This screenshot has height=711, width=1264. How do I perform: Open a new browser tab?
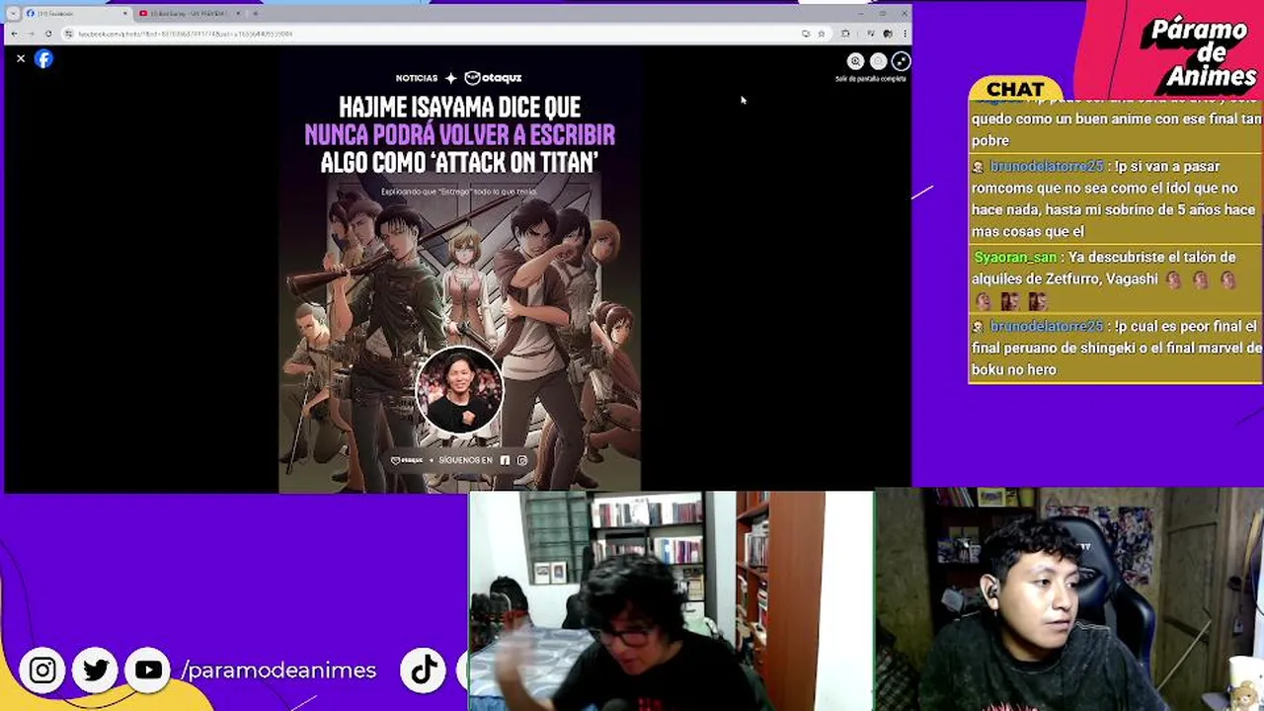point(255,14)
